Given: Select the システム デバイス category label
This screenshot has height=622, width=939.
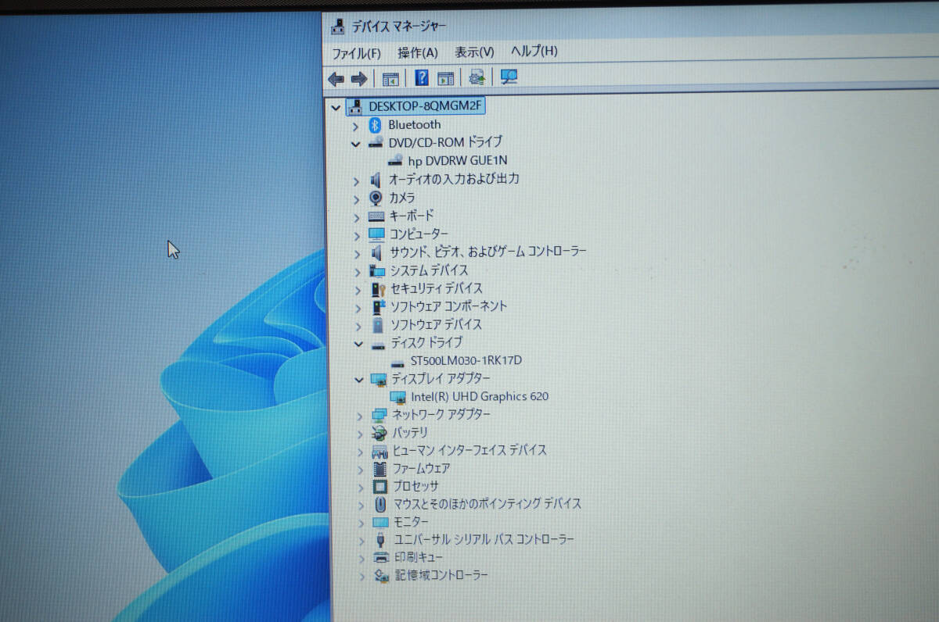Looking at the screenshot, I should pyautogui.click(x=429, y=270).
